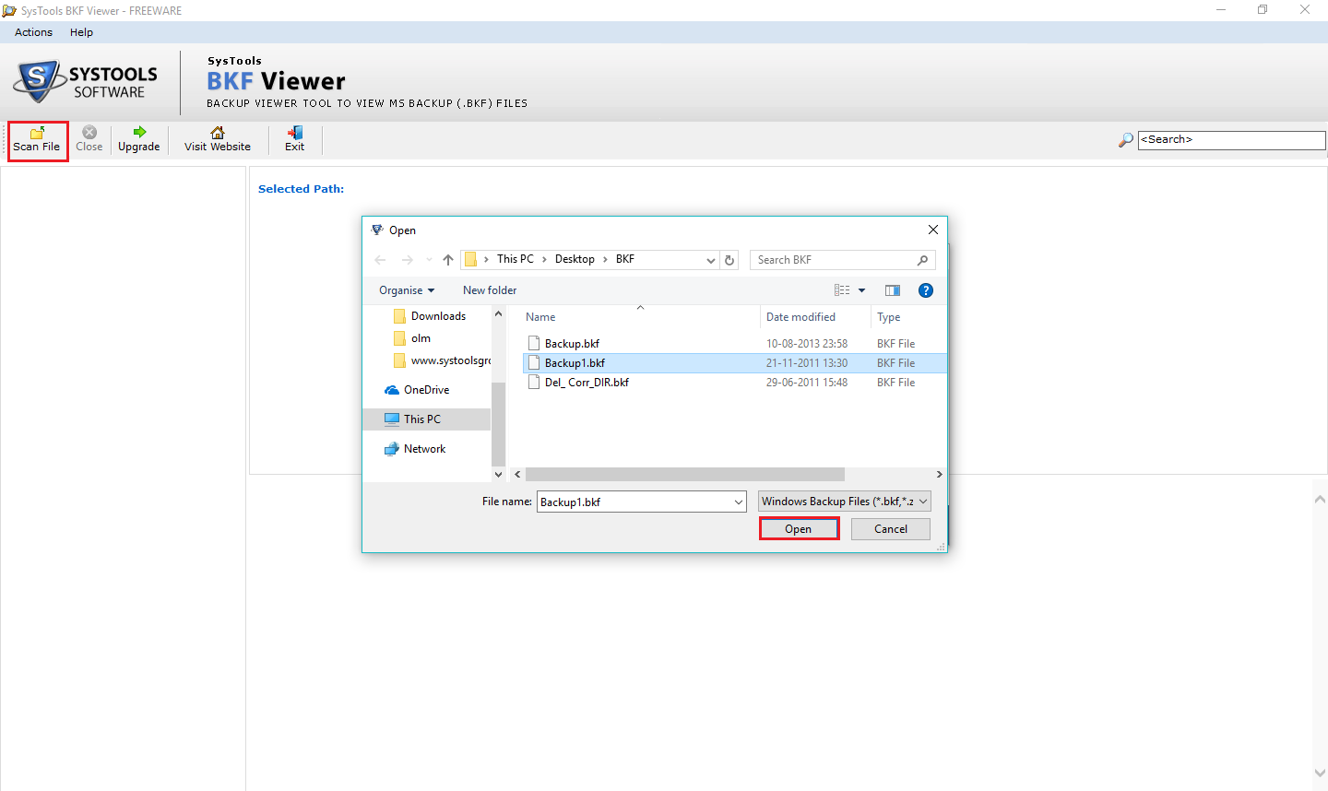Expand view options dropdown arrow
The width and height of the screenshot is (1328, 791).
click(x=862, y=290)
